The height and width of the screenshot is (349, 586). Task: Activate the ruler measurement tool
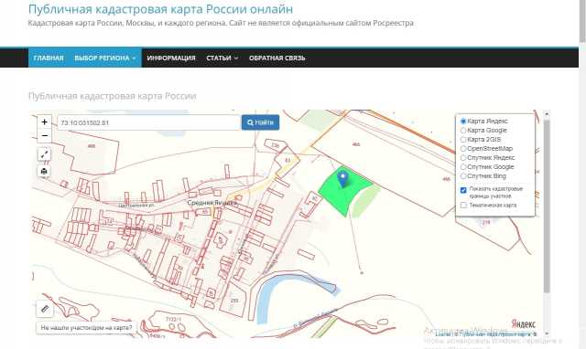45,309
